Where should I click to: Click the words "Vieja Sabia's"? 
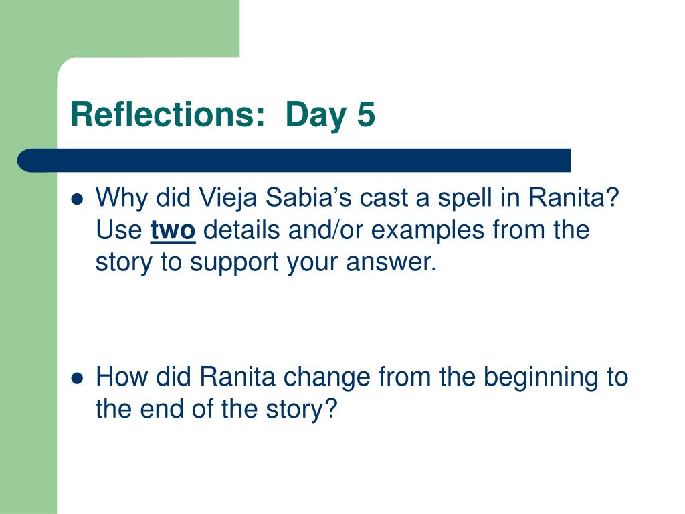pos(275,197)
